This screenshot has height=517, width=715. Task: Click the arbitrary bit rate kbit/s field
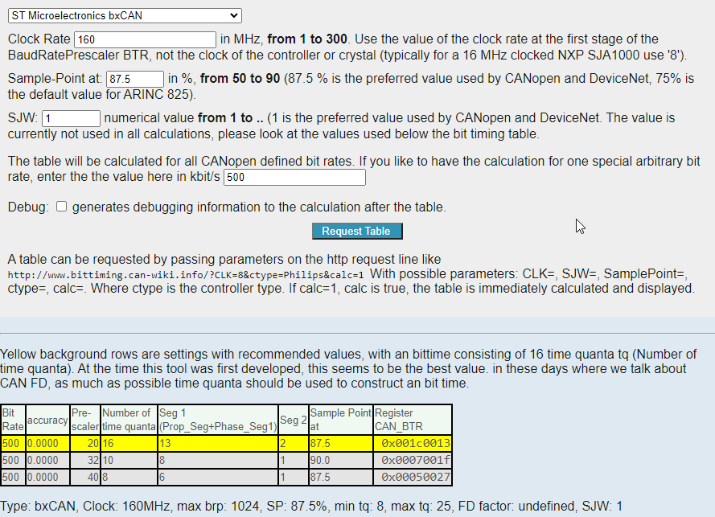294,178
